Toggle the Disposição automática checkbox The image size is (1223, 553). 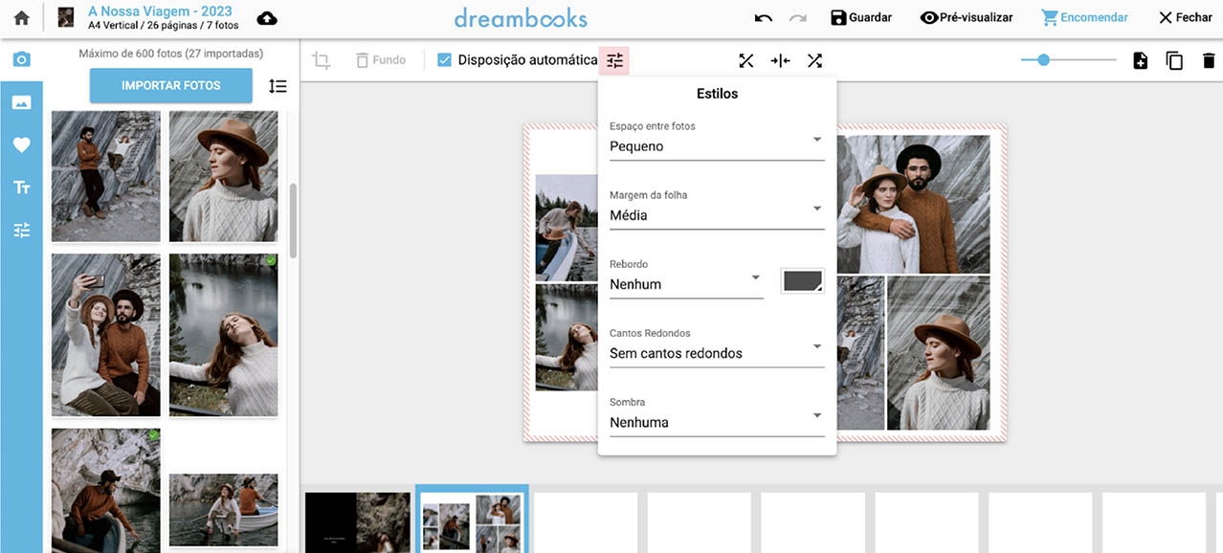(444, 60)
